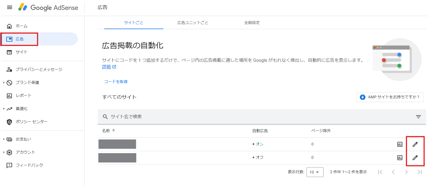
Task: Go to next page arrow
Action: [x=406, y=172]
